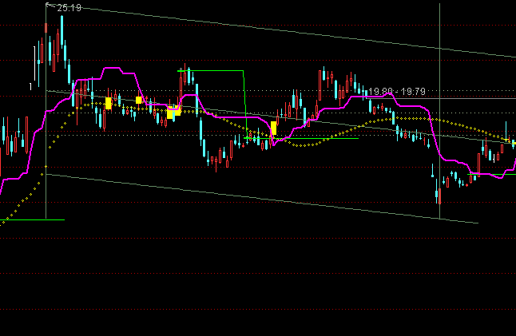Select the upper descending channel trend line

[x=280, y=30]
